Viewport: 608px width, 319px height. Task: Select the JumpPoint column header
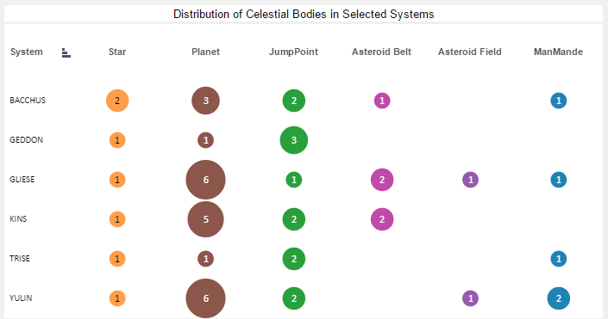[293, 52]
